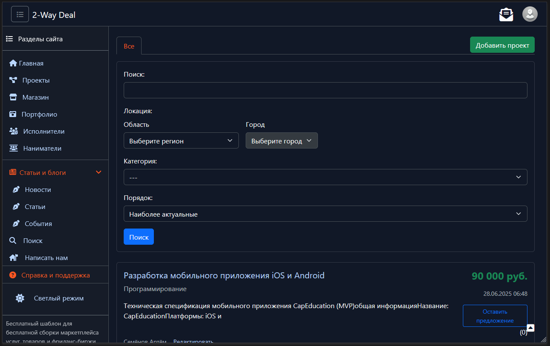
Task: Click the Портфолио camera icon
Action: (x=13, y=114)
